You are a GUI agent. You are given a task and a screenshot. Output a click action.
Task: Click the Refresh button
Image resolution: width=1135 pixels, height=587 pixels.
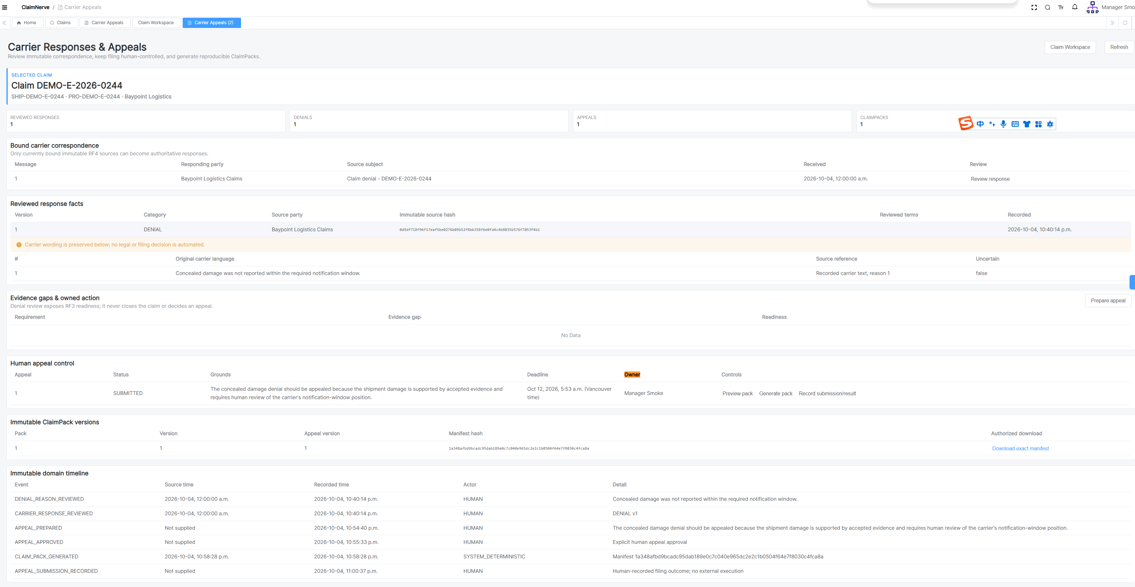click(x=1119, y=47)
